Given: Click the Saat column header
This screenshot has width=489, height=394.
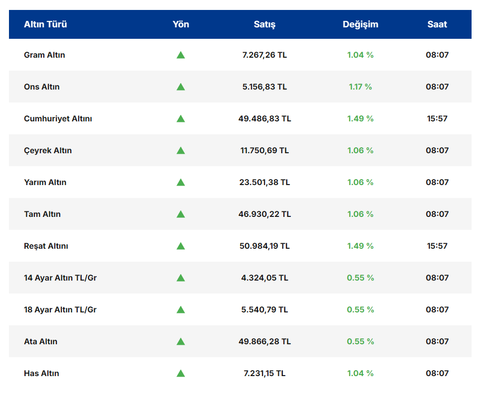Looking at the screenshot, I should coord(437,24).
